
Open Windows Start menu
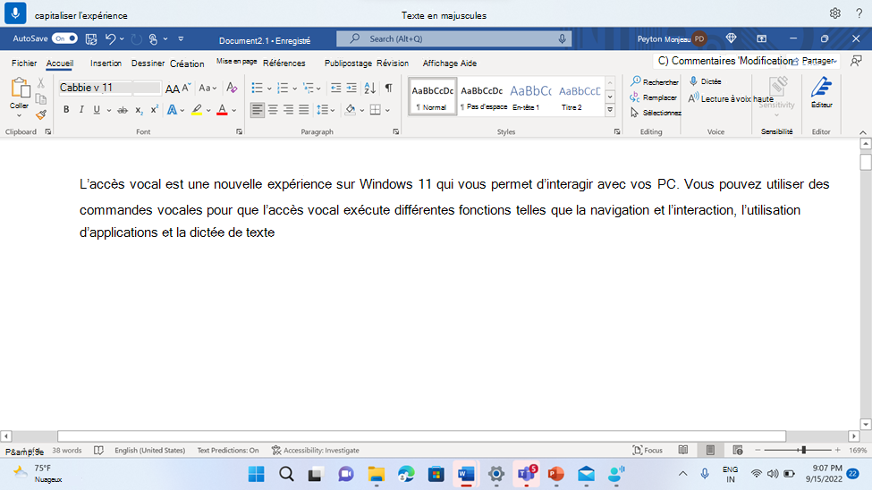click(x=257, y=474)
